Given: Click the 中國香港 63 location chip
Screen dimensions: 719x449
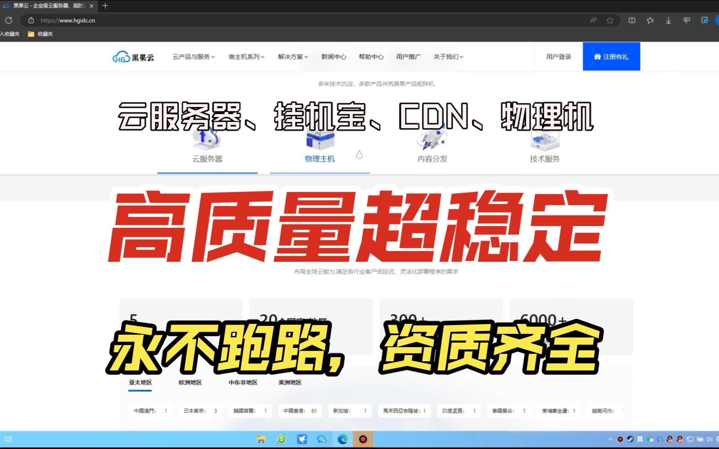Looking at the screenshot, I should (300, 411).
